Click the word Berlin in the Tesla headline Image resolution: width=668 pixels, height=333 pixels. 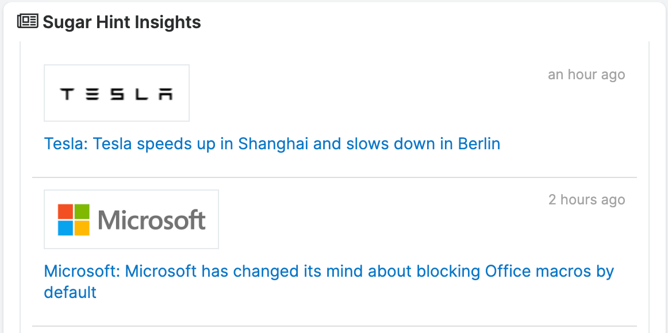pyautogui.click(x=478, y=144)
